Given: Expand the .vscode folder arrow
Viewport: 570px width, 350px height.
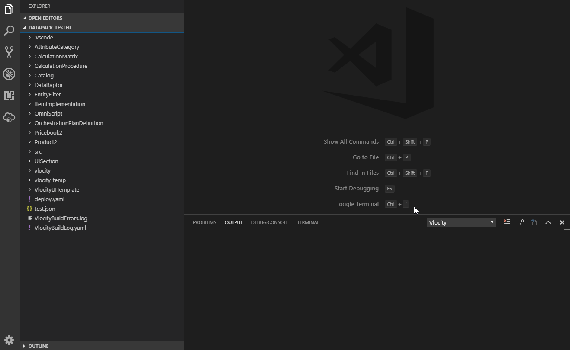Looking at the screenshot, I should pos(30,37).
